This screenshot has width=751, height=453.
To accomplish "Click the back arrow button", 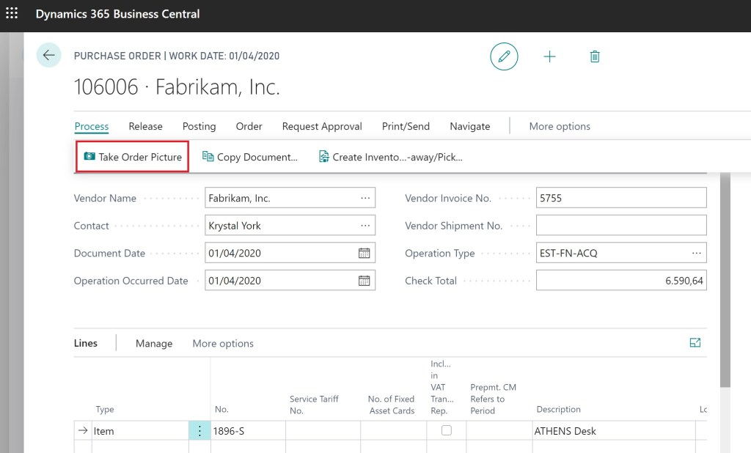I will 49,56.
